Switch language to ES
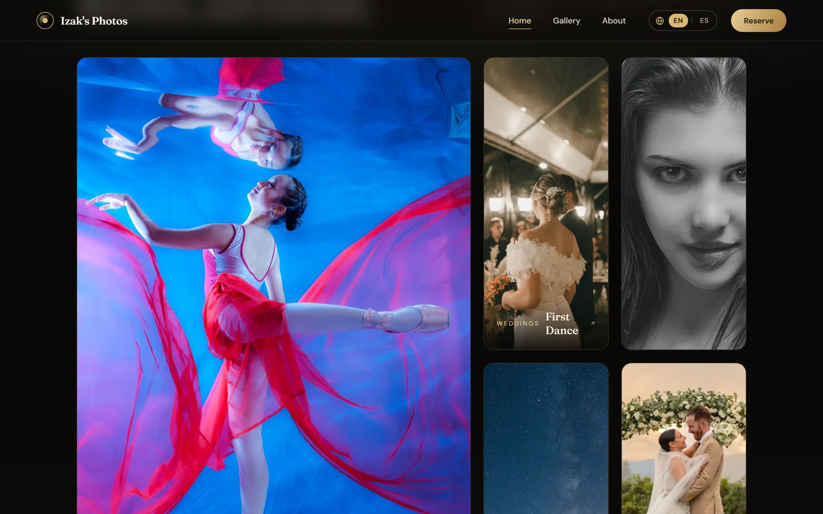823x514 pixels. tap(704, 21)
